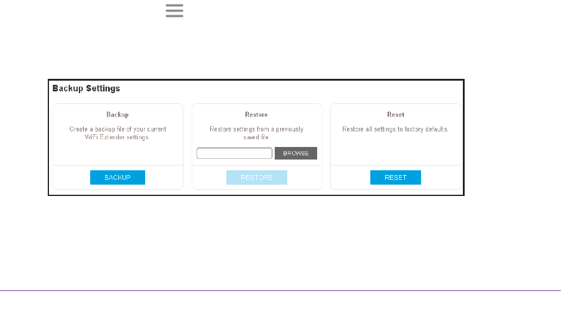The width and height of the screenshot is (562, 331).
Task: Click the Backup card title
Action: point(118,114)
